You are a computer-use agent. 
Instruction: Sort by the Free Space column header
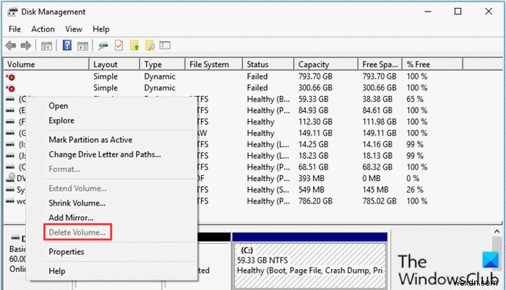380,64
